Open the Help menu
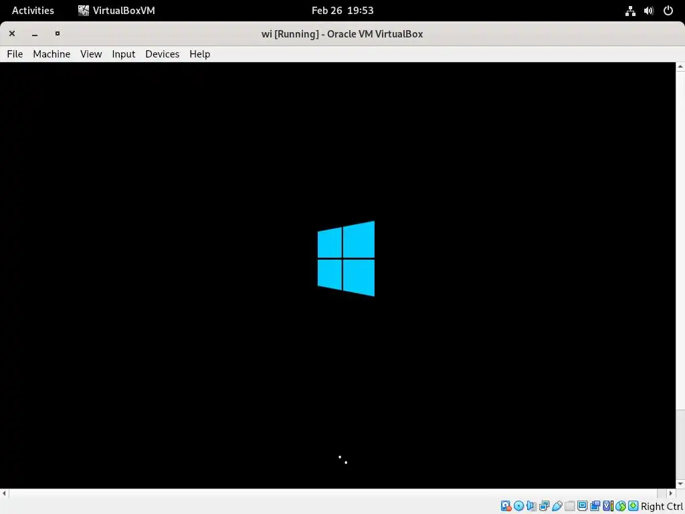 (x=199, y=54)
